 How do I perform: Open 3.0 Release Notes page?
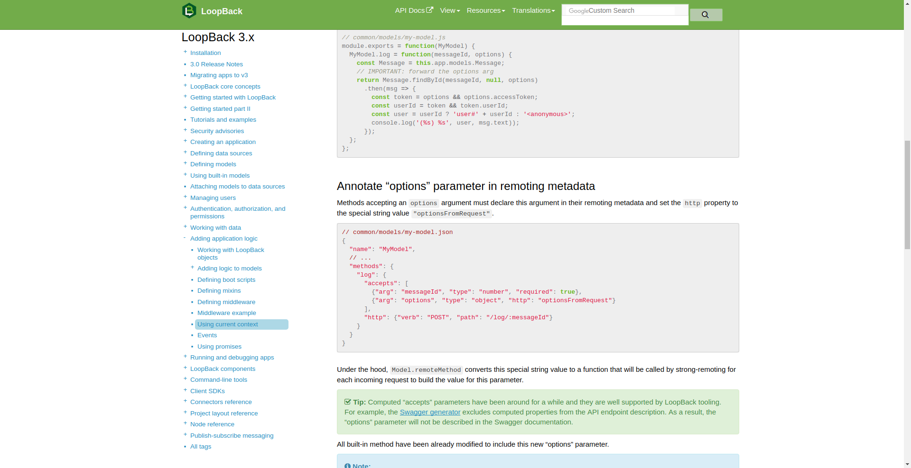click(x=216, y=64)
